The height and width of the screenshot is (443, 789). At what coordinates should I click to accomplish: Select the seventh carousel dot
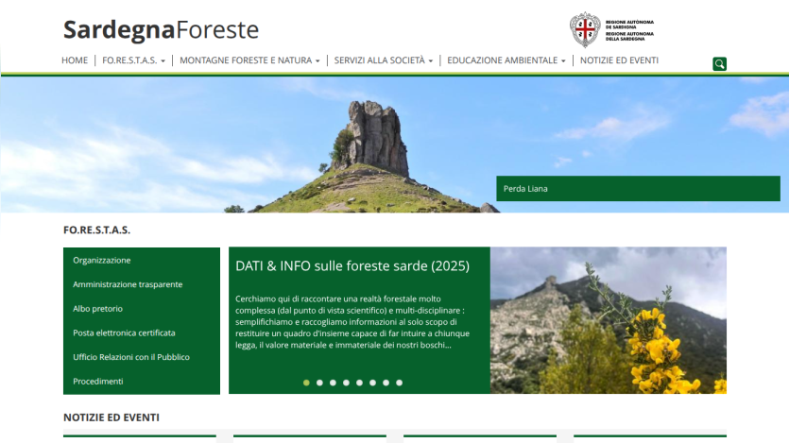[386, 383]
